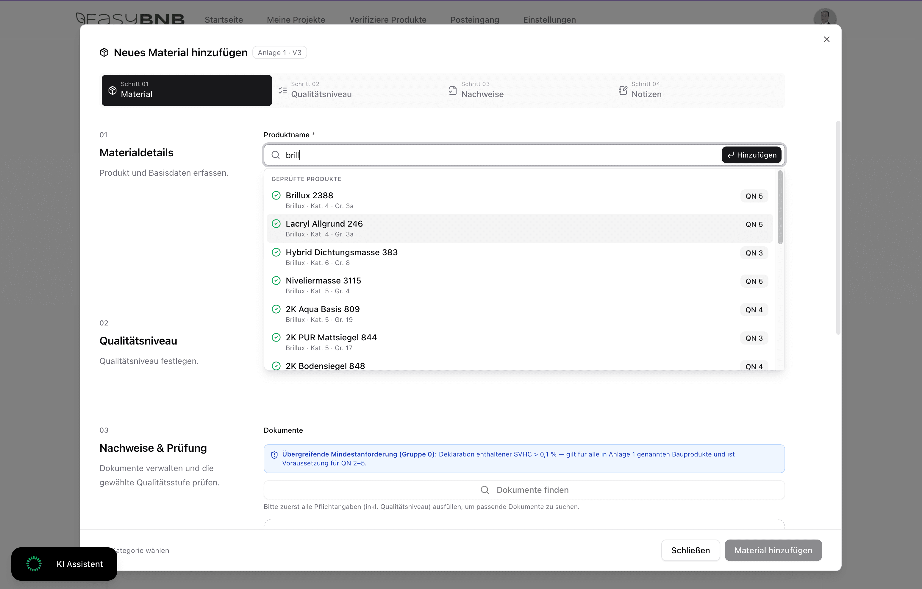Click the Anlage 1 · V3 badge
Viewport: 922px width, 589px height.
pos(279,52)
